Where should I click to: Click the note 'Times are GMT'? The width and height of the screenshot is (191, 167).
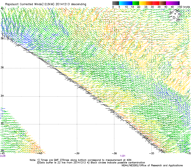point(50,160)
